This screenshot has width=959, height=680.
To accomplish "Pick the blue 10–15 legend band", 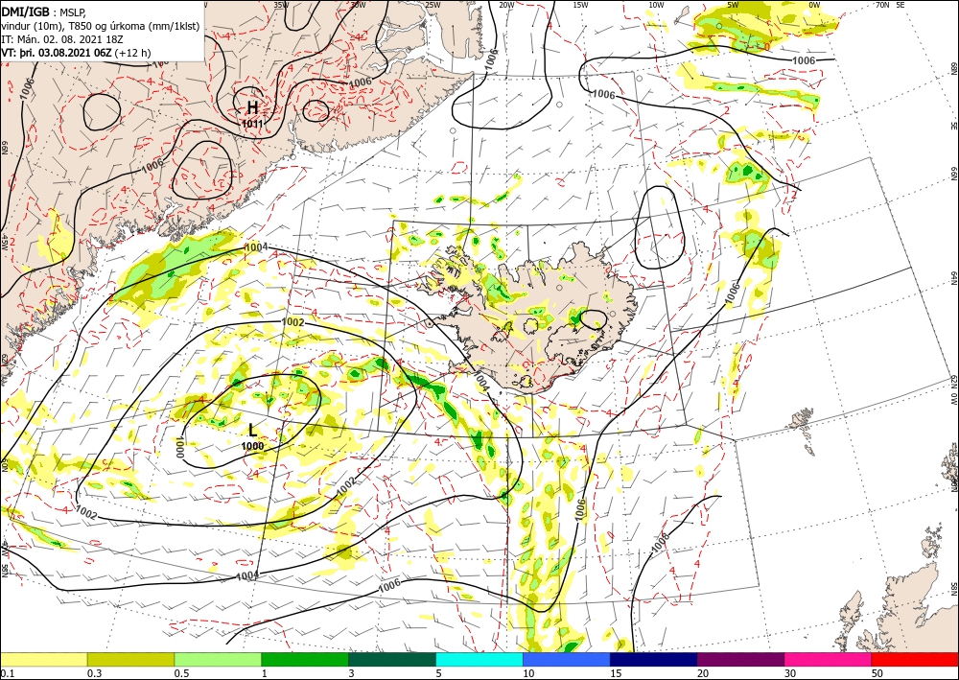I will (x=567, y=659).
